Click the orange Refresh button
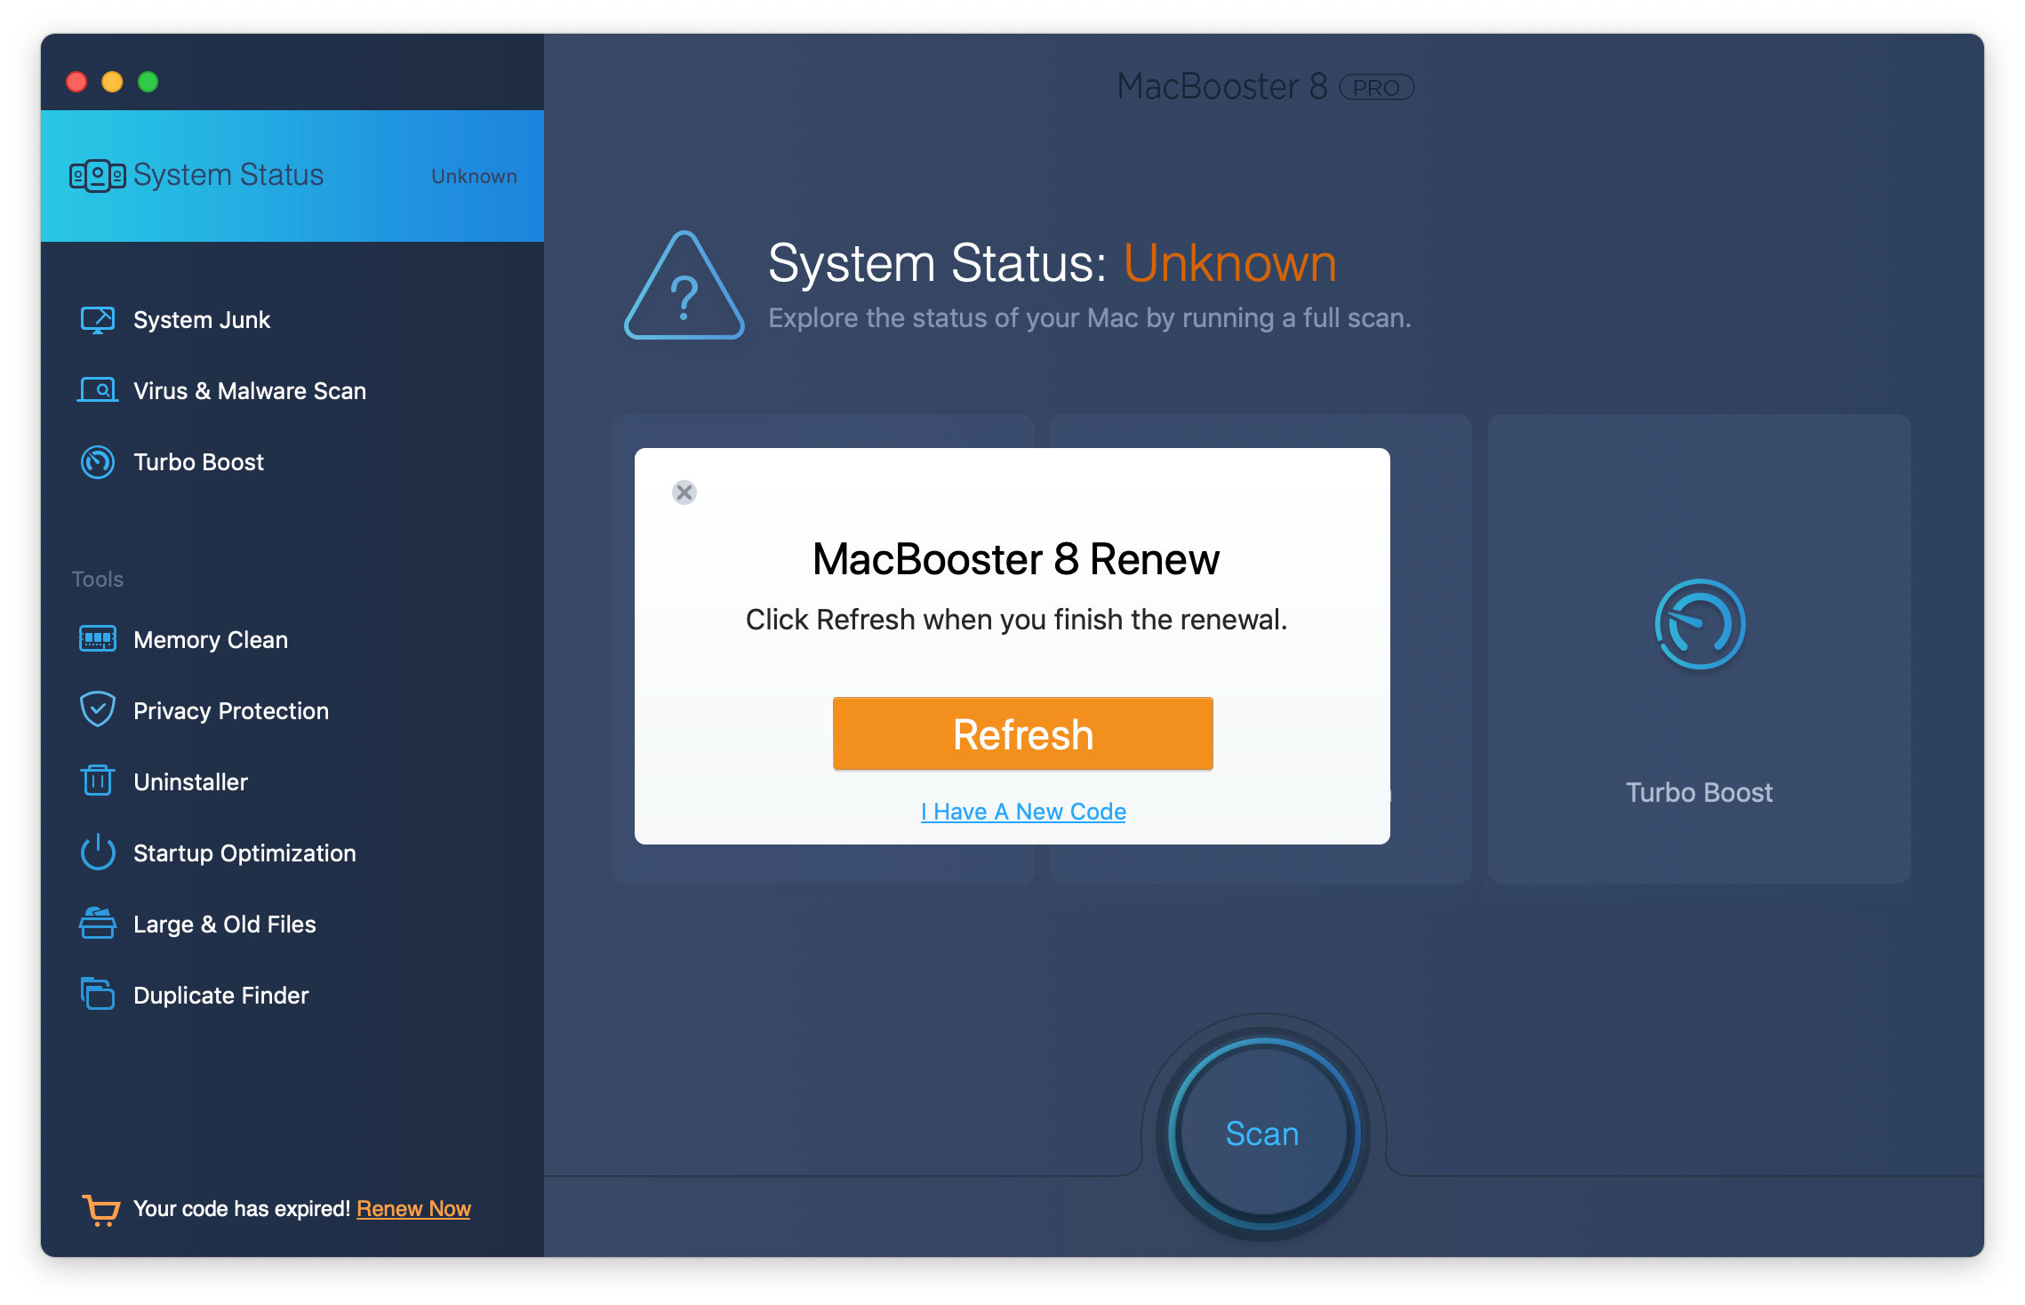This screenshot has height=1305, width=2025. pos(1023,734)
